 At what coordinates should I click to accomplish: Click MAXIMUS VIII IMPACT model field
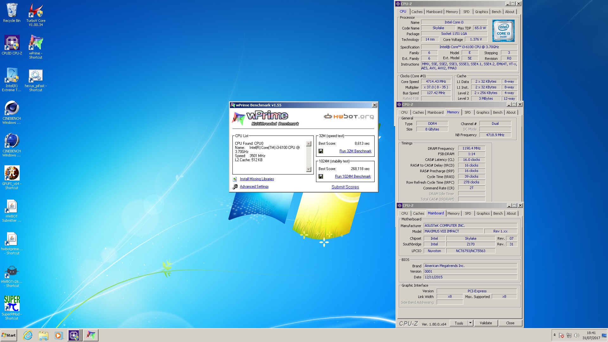453,231
